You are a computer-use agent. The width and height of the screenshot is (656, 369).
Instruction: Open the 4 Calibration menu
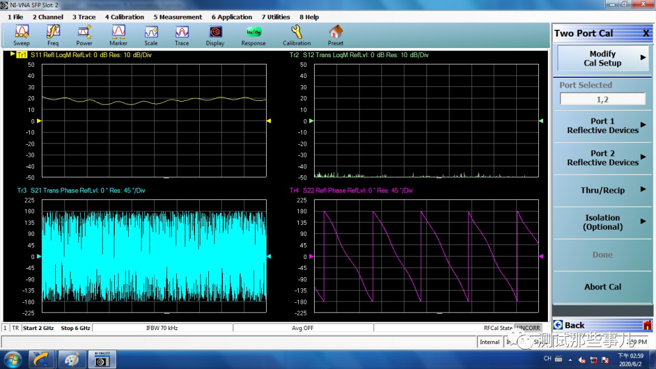[125, 17]
